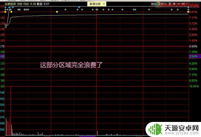Screen dimensions: 201x137
Task: Click the 5.72% axis label
Action: (x=193, y=23)
